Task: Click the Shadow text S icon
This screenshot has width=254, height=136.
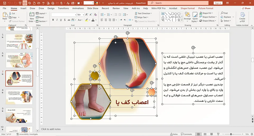Action: 65,20
